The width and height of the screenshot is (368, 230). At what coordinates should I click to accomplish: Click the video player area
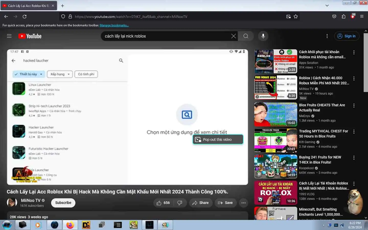127,117
